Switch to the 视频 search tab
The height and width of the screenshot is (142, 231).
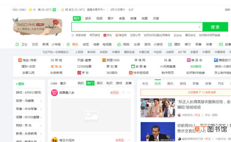99,18
